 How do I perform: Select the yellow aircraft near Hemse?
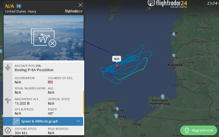(x=149, y=9)
